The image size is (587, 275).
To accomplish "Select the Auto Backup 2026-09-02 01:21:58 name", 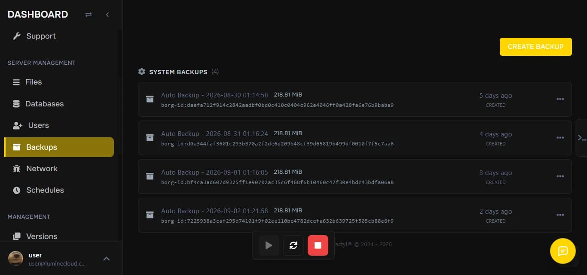I will click(x=214, y=211).
